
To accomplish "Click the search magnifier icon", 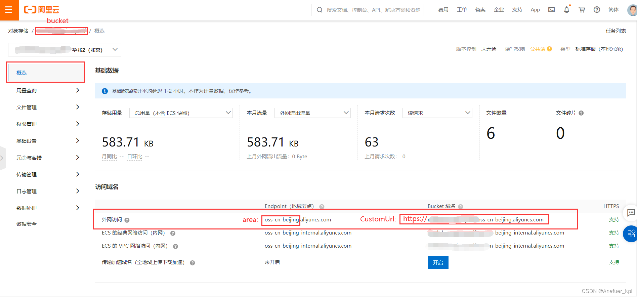I will tap(320, 10).
